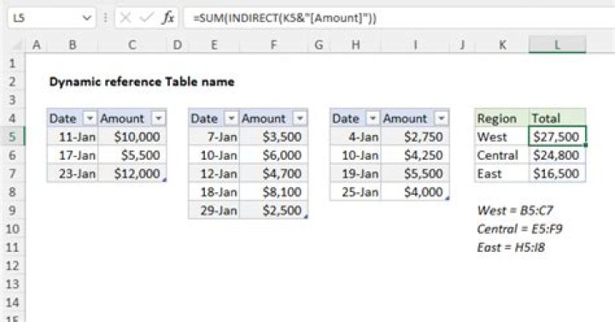Screen dimensions: 615x322
Task: Select column I header
Action: click(415, 44)
